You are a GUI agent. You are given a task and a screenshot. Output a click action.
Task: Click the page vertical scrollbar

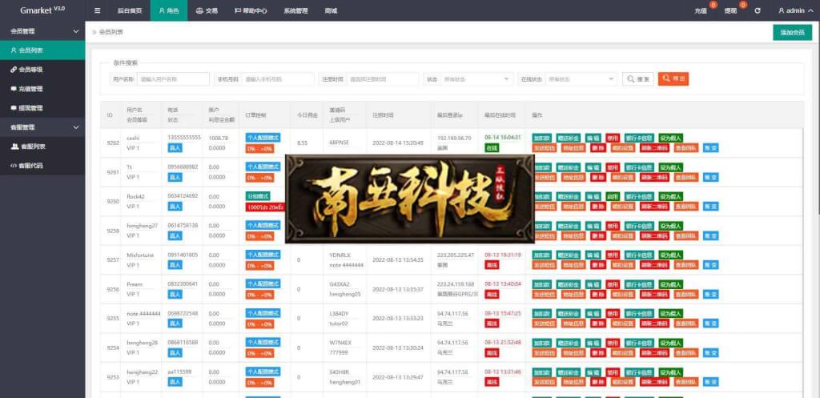[x=818, y=209]
